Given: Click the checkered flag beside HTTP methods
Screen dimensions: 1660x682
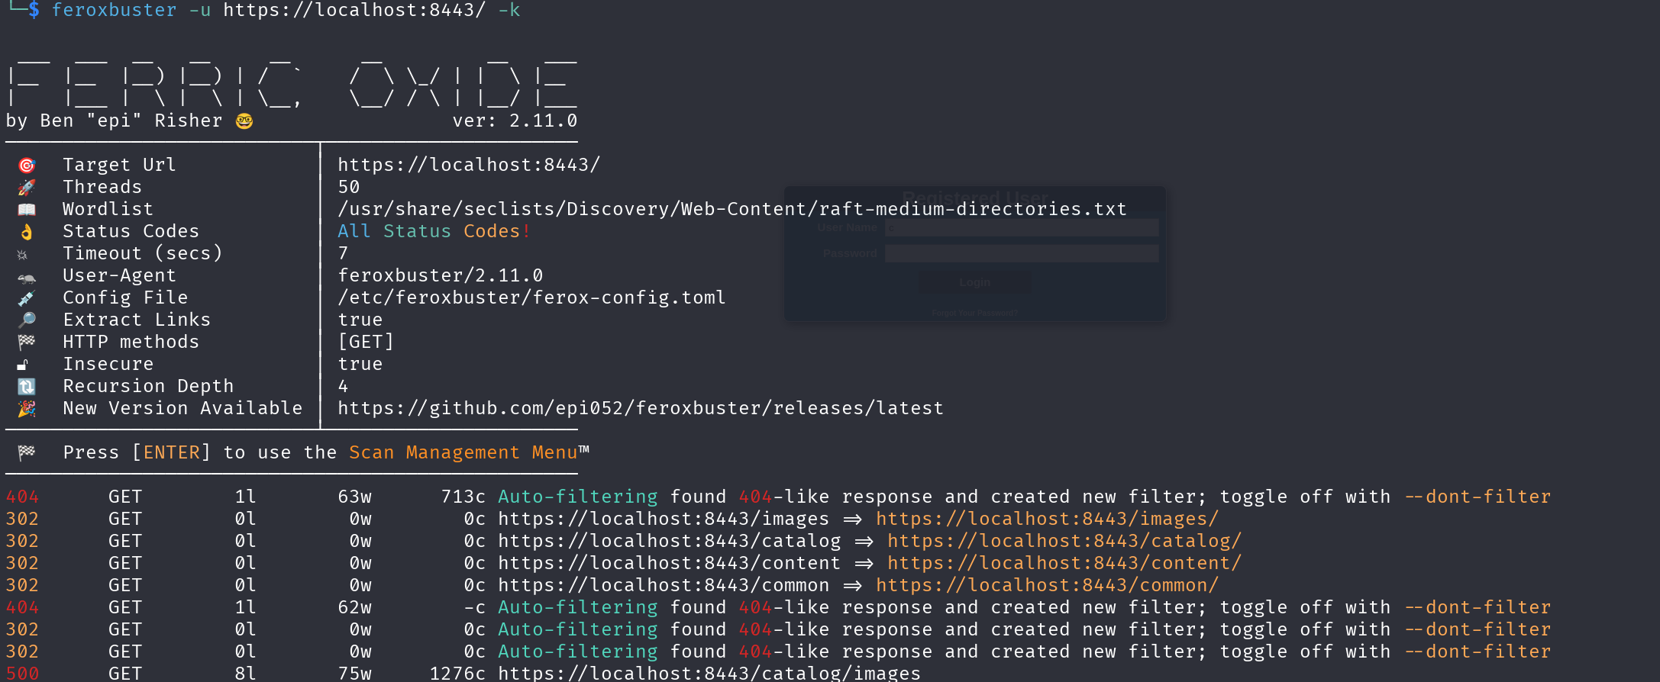Looking at the screenshot, I should pyautogui.click(x=27, y=343).
